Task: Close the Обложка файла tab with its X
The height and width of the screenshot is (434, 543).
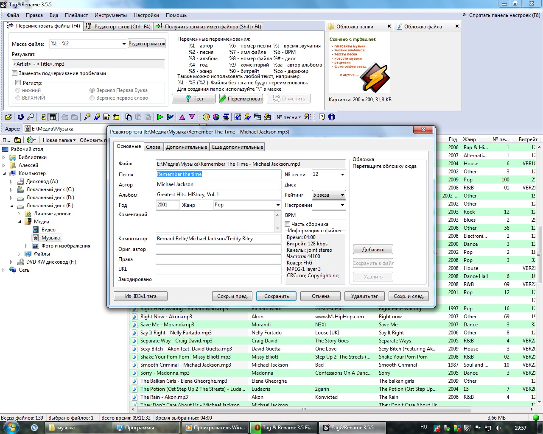Action: (457, 26)
